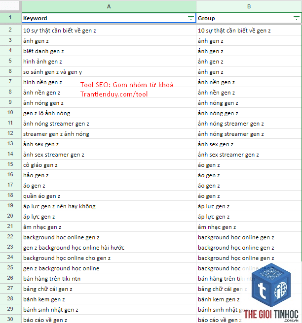Click cell 'bánh sinh nhật gen z' in column A
The image size is (302, 323).
click(x=109, y=309)
